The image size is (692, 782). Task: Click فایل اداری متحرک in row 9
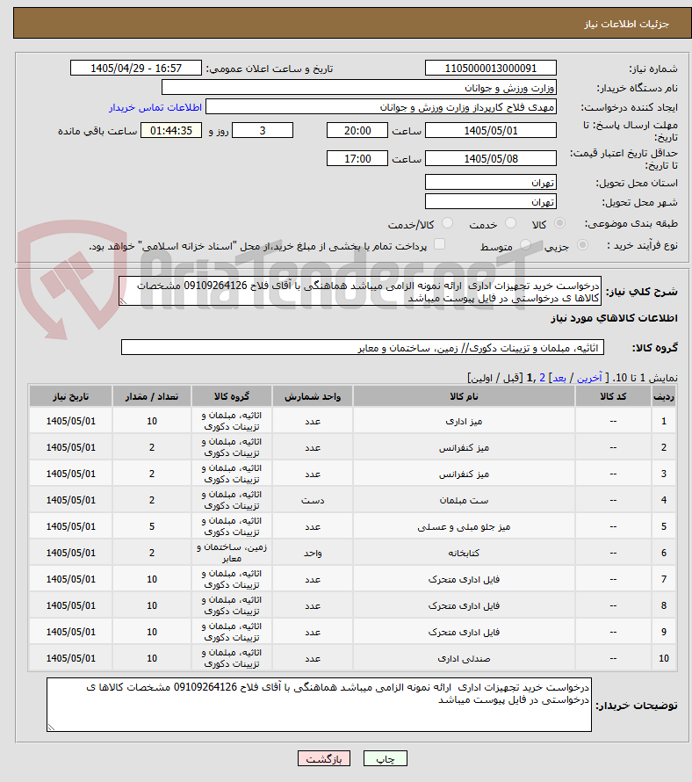pyautogui.click(x=464, y=632)
